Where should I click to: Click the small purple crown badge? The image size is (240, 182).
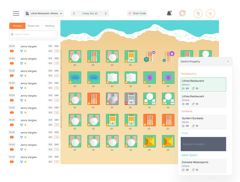[154, 52]
